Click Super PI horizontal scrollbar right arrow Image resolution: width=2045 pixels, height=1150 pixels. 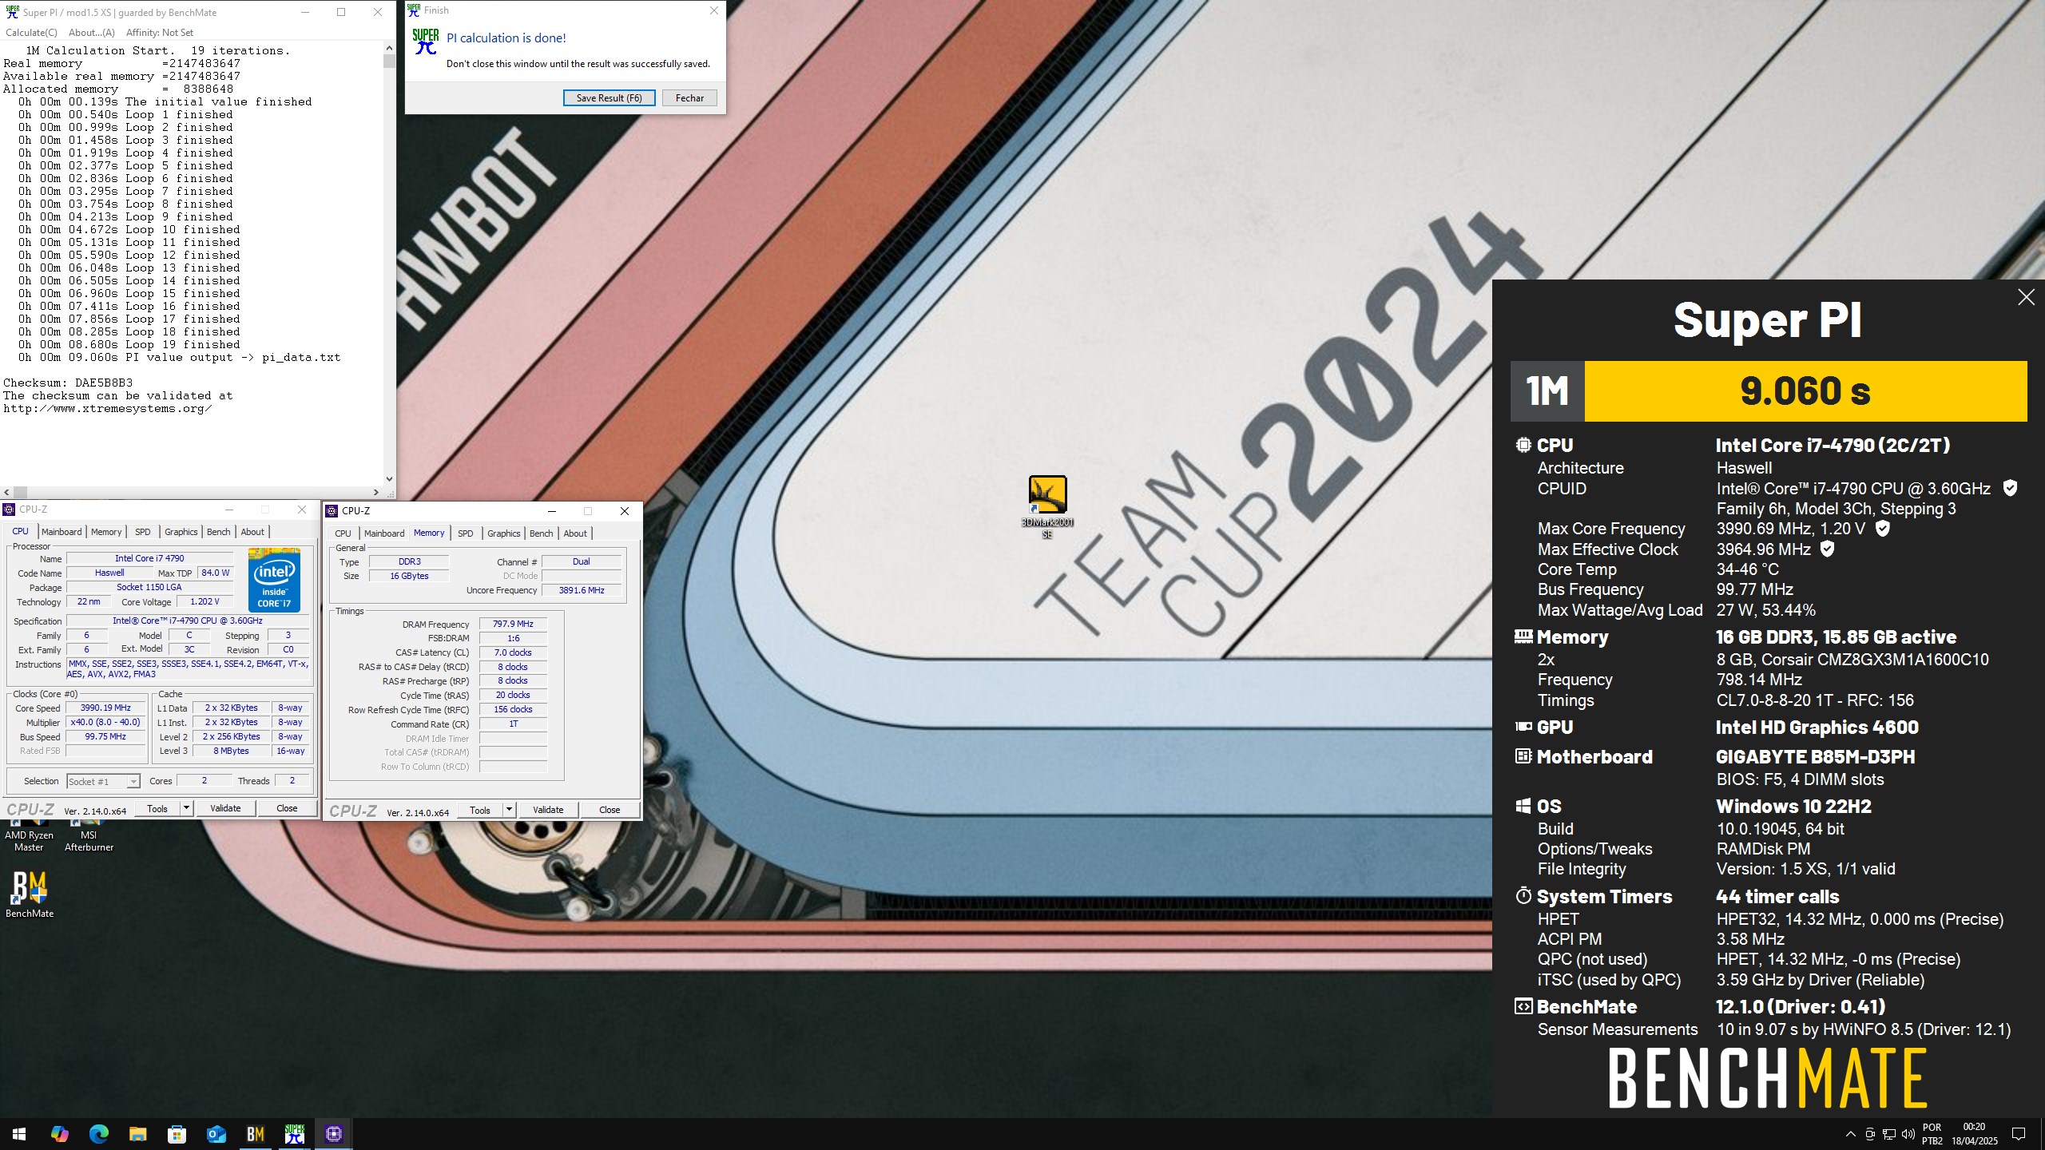pos(376,492)
